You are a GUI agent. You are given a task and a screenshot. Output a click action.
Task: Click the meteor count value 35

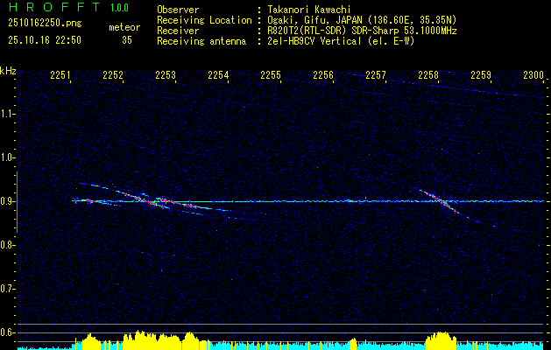coord(127,40)
